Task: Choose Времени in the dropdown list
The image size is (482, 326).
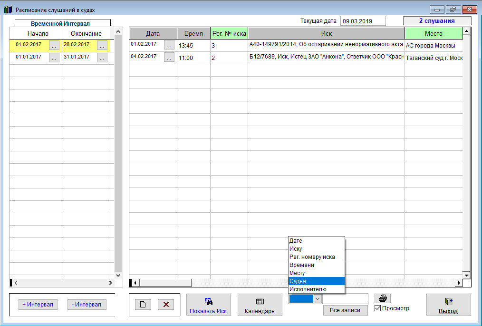Action: coord(316,265)
